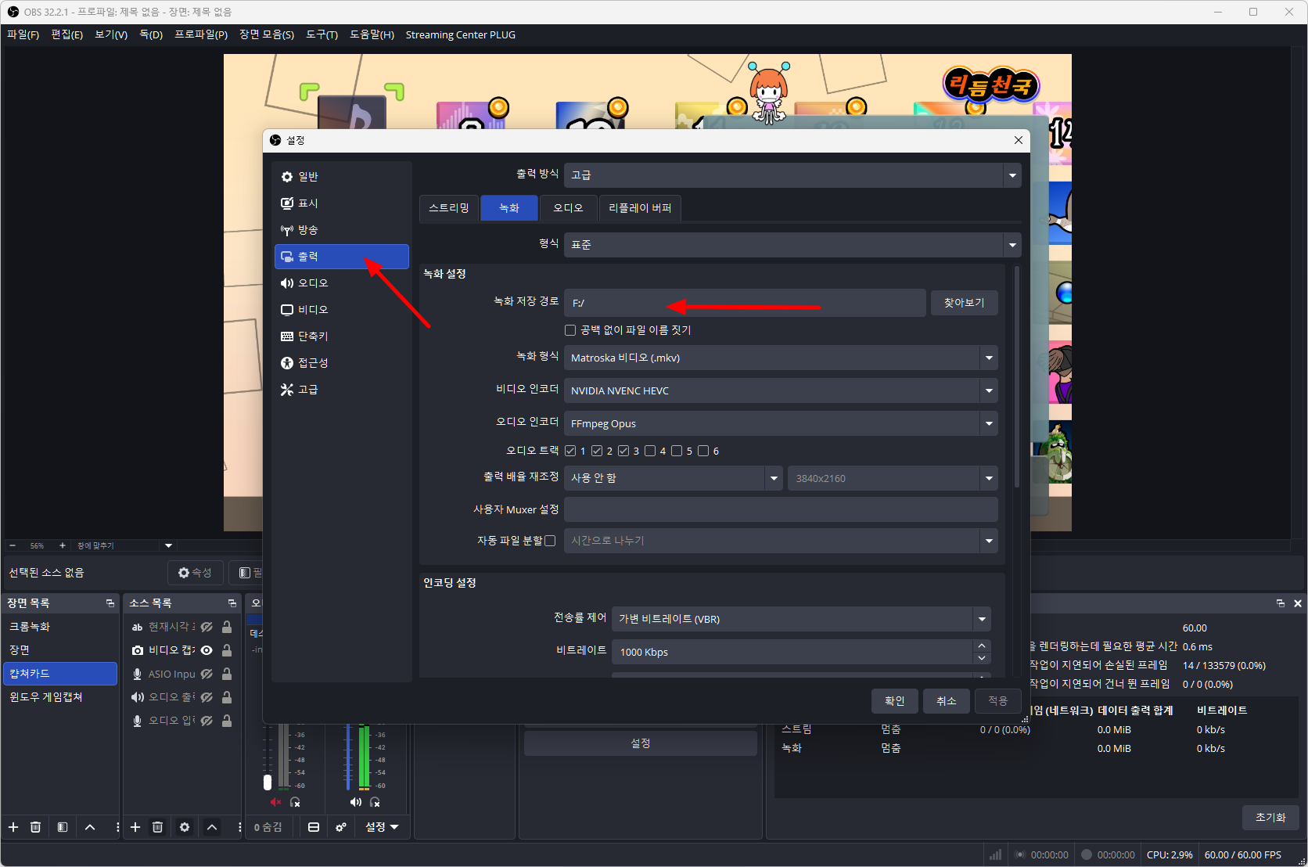
Task: Unmute the muted red speaker in mixer
Action: (x=275, y=802)
